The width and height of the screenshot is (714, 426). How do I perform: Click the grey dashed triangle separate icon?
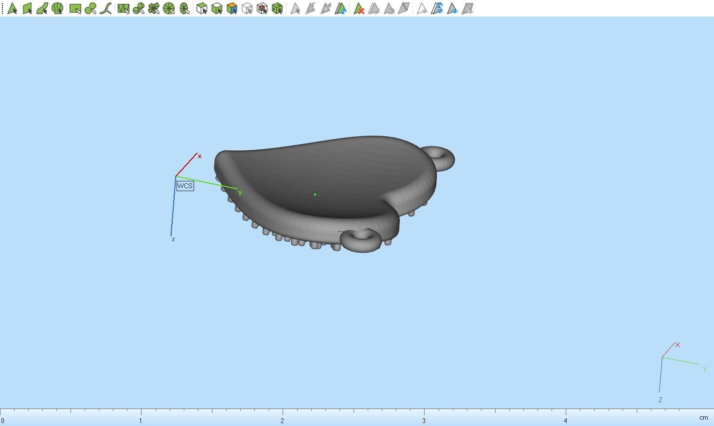(374, 8)
